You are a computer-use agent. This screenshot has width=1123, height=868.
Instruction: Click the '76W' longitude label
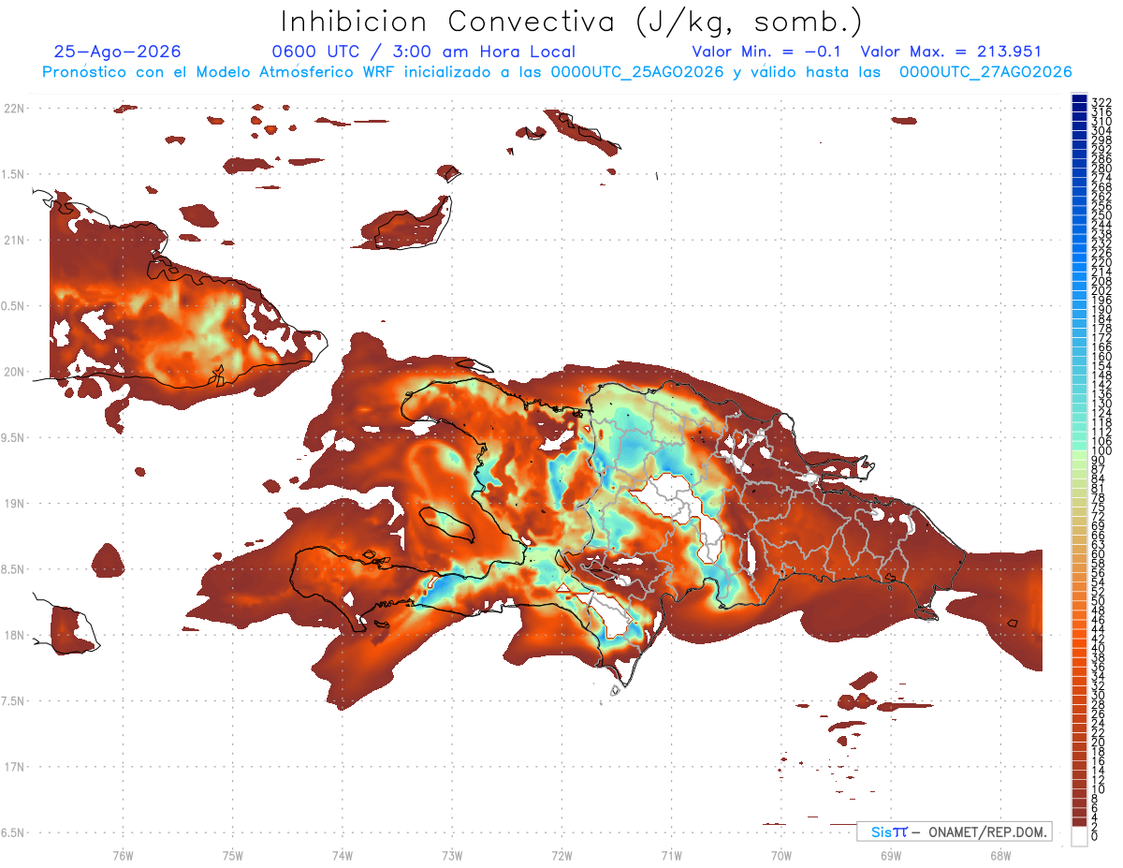123,854
